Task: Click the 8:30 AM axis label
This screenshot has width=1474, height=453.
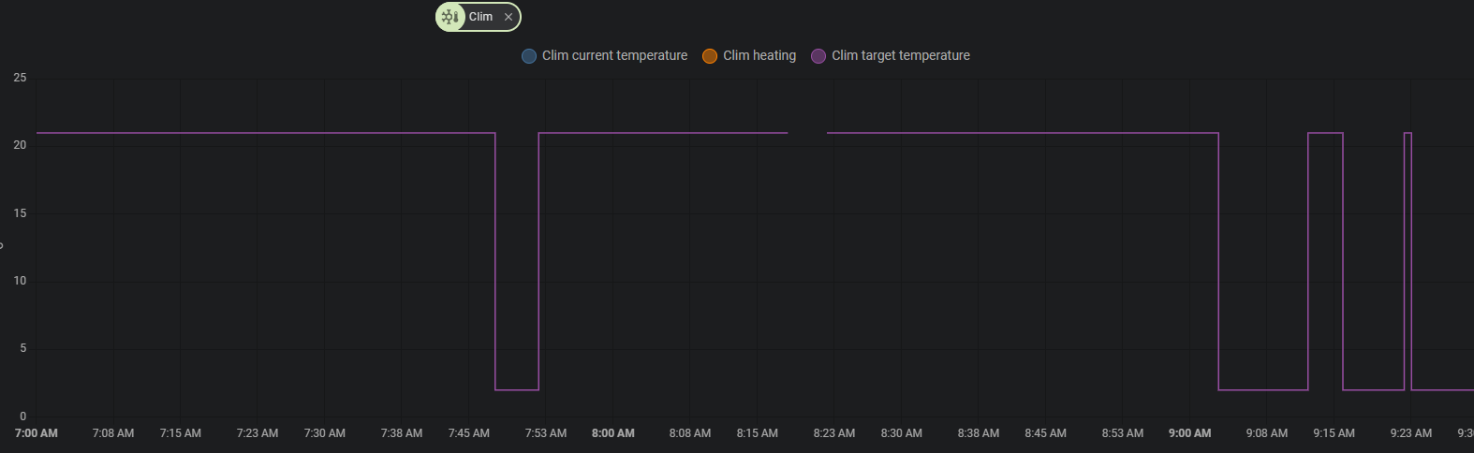Action: pyautogui.click(x=902, y=433)
